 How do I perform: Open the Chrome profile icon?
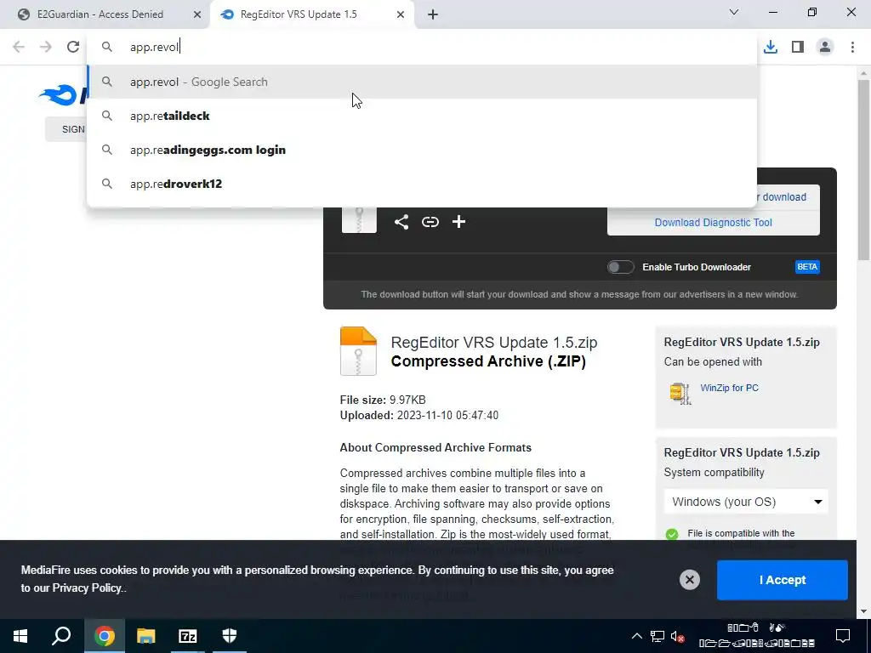click(825, 47)
